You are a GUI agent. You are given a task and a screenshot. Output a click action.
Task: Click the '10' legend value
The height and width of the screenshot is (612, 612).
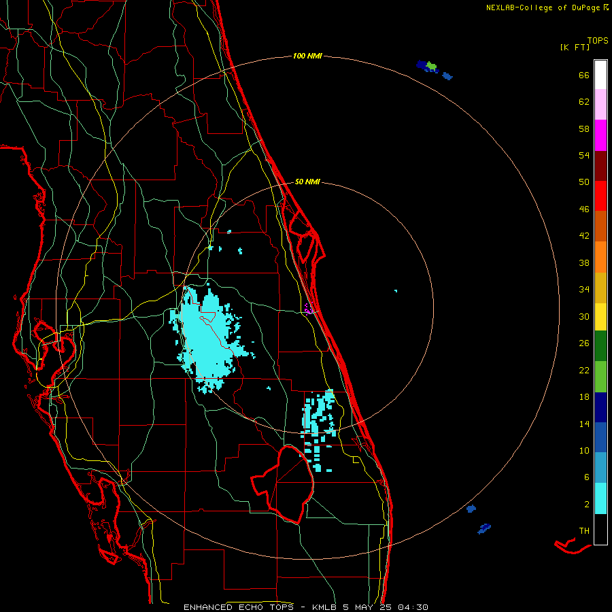584,451
